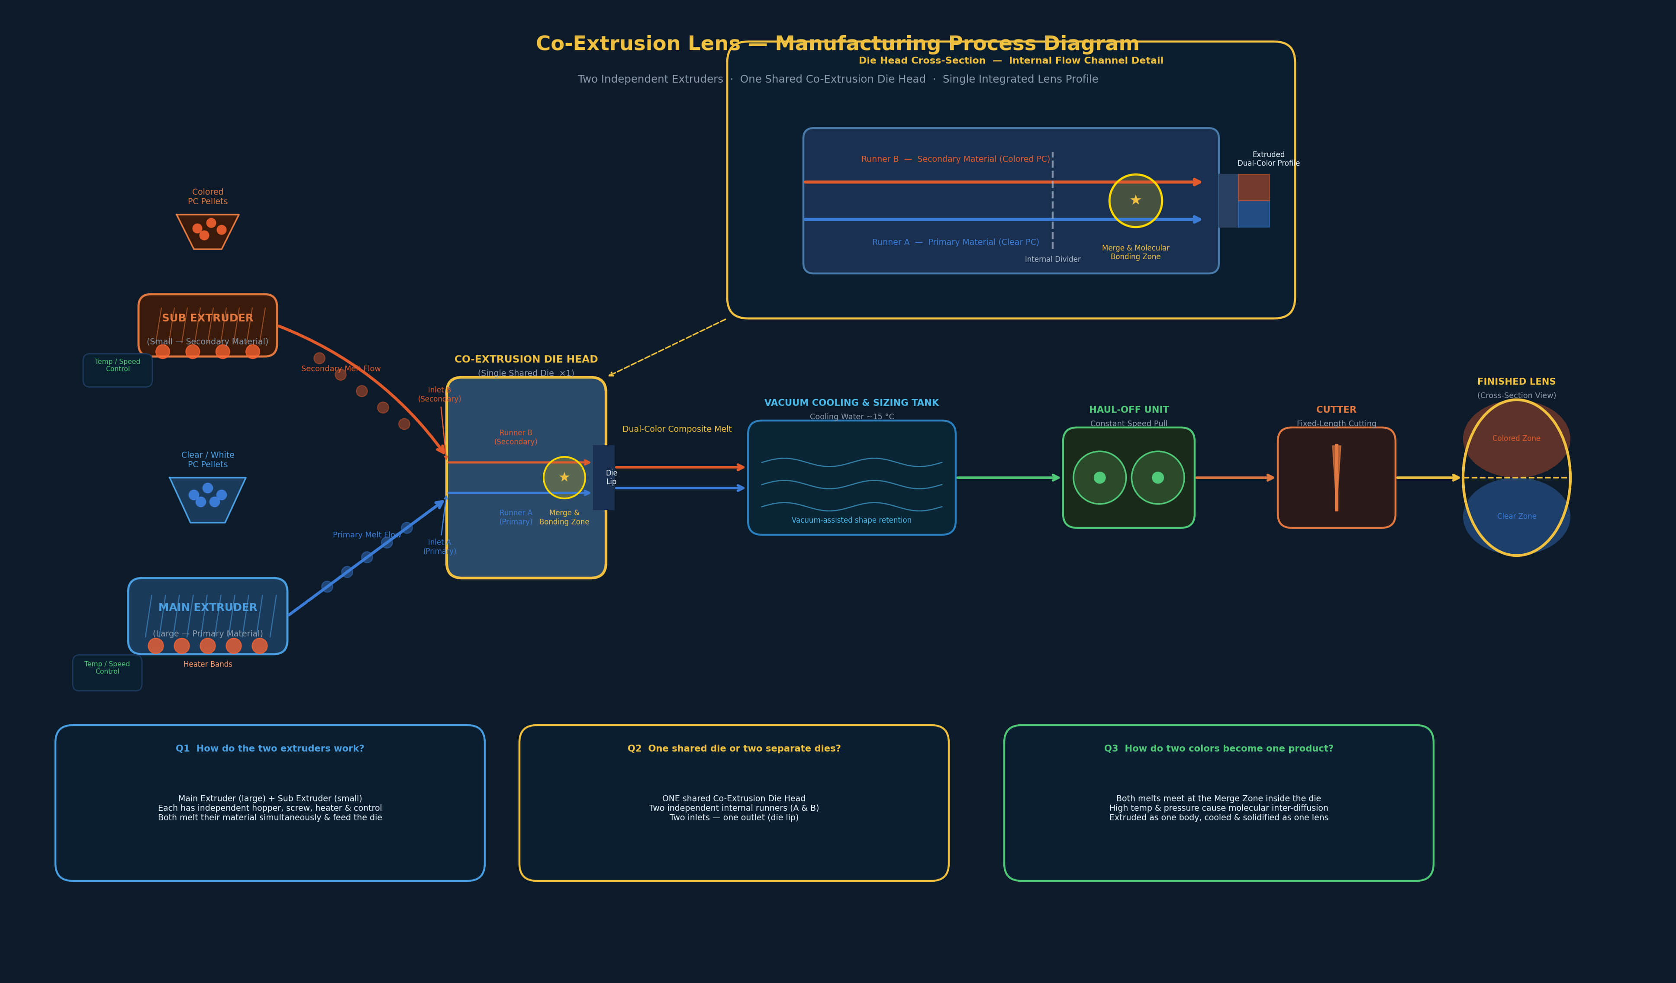Click the Secondary Melt Flow label

pos(341,368)
